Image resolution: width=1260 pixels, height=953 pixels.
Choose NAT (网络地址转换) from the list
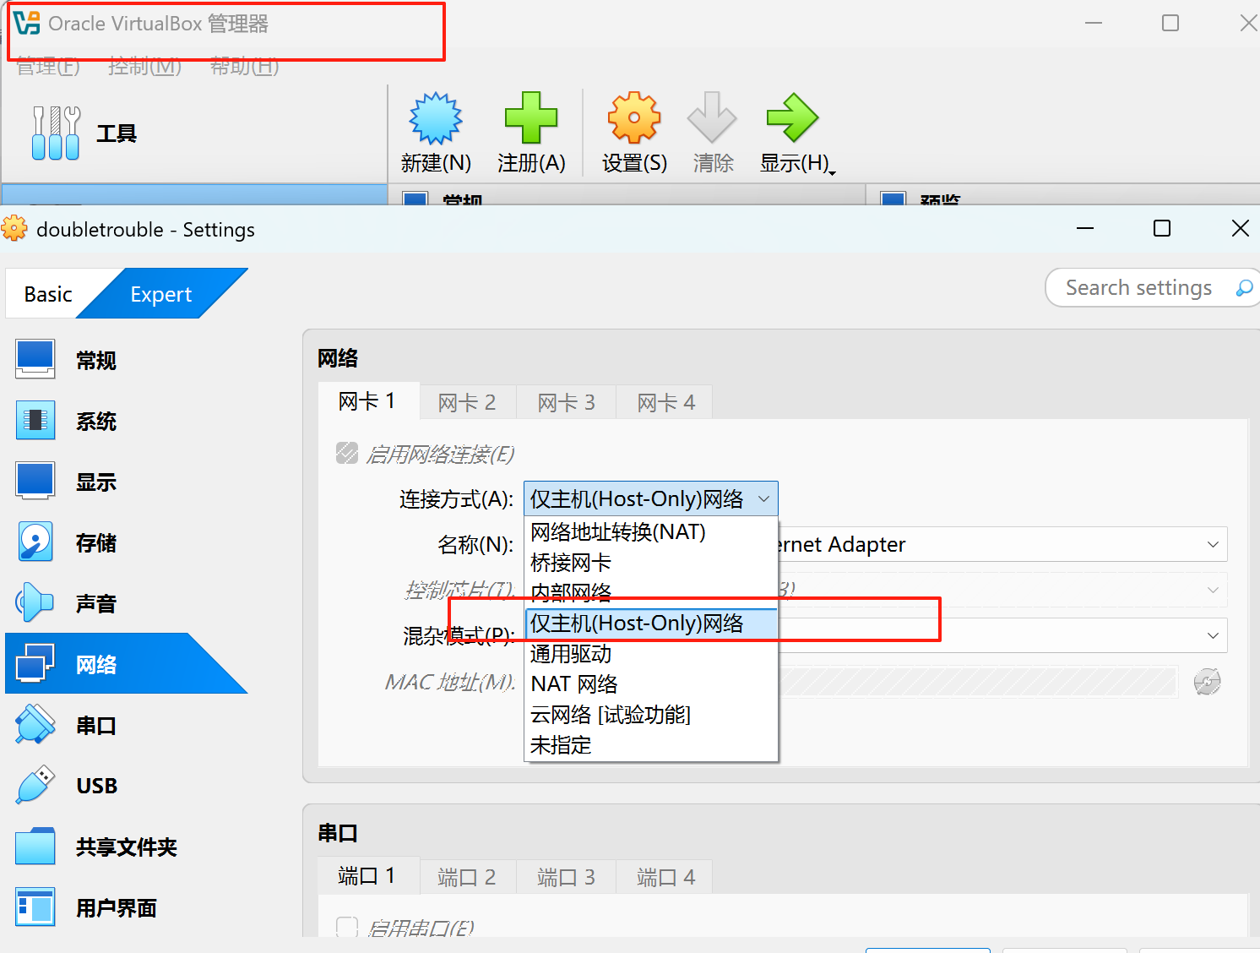click(650, 532)
